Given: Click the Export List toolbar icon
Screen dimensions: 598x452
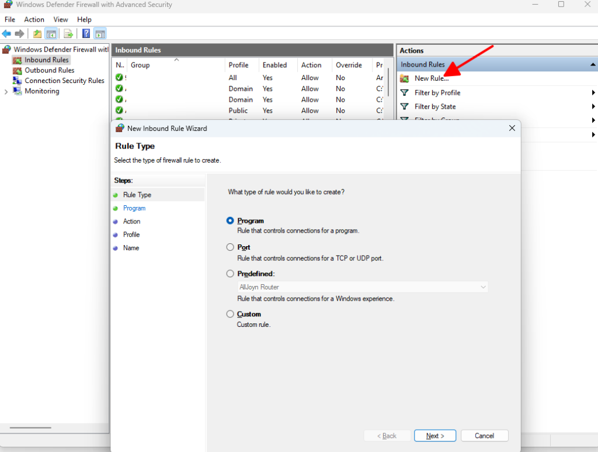Looking at the screenshot, I should coord(68,33).
